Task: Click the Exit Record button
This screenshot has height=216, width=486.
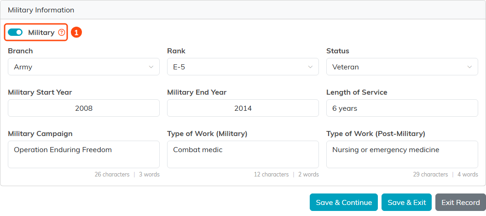Action: coord(461,202)
